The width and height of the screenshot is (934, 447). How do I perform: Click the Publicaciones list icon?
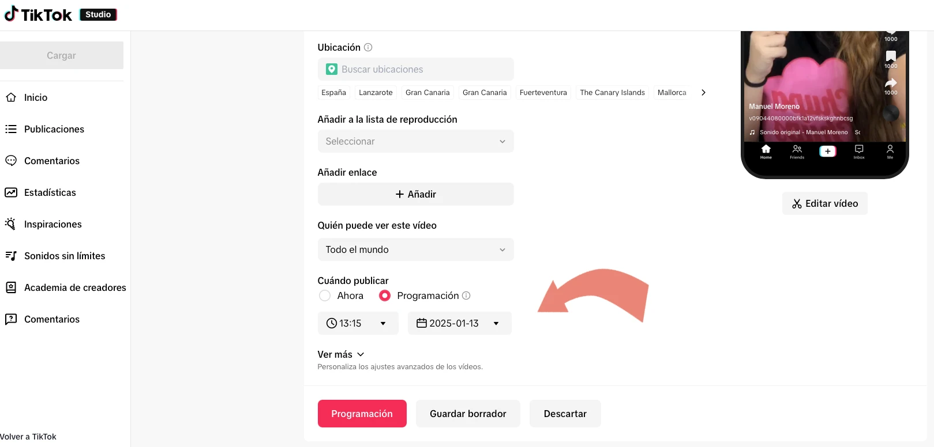11,129
